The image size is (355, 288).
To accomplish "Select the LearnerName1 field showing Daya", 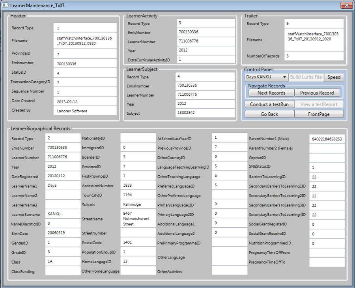I will pos(63,186).
